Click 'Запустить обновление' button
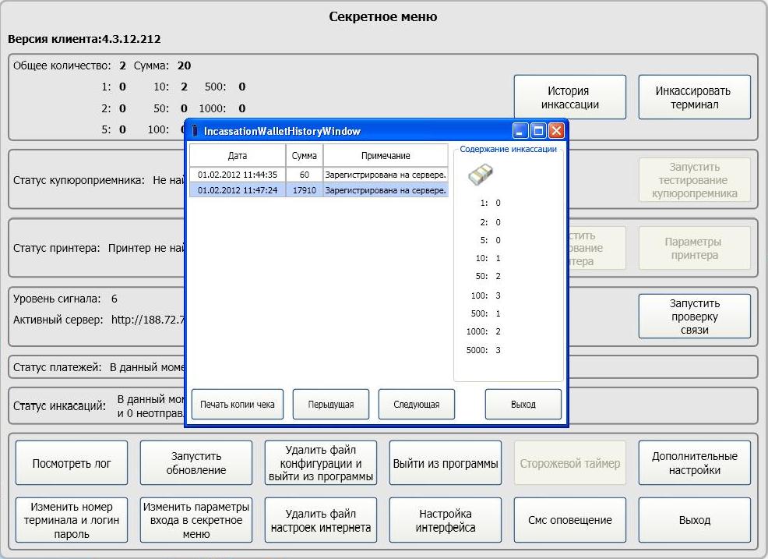Viewport: 768px width, 559px height. (x=196, y=463)
